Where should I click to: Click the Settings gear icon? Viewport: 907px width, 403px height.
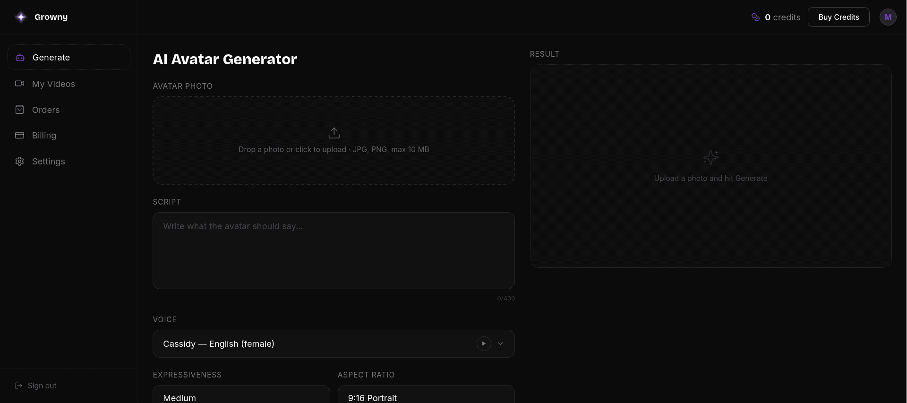click(20, 161)
